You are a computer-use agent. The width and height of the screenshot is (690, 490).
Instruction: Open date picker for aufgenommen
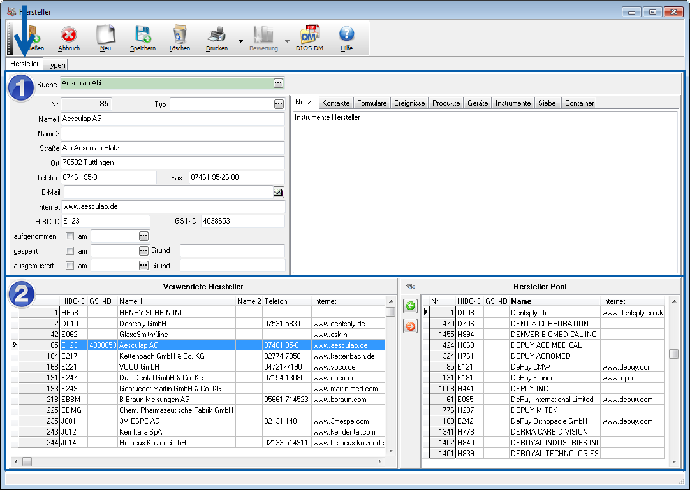[x=143, y=236]
